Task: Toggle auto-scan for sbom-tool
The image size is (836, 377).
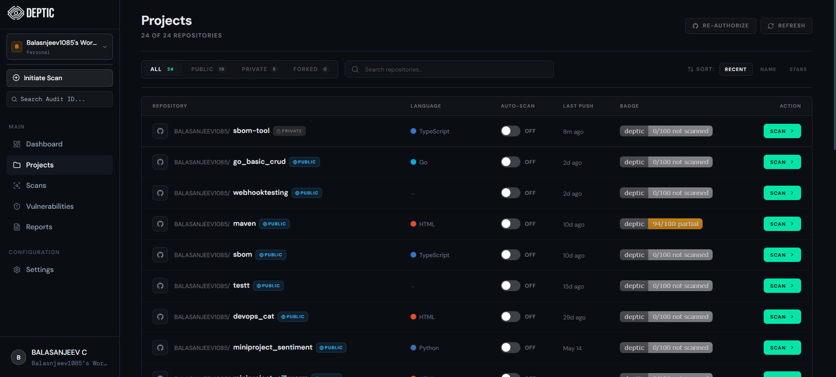Action: 510,131
